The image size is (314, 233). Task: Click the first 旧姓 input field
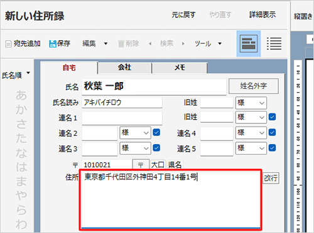[217, 103]
